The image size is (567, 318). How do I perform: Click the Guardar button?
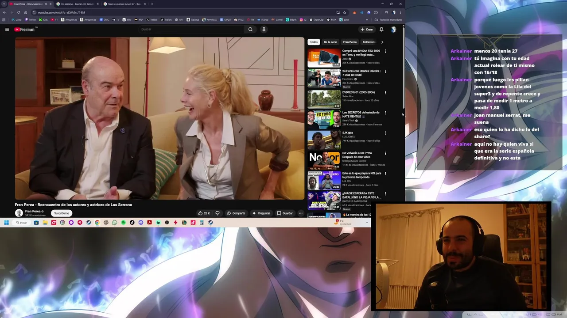285,213
